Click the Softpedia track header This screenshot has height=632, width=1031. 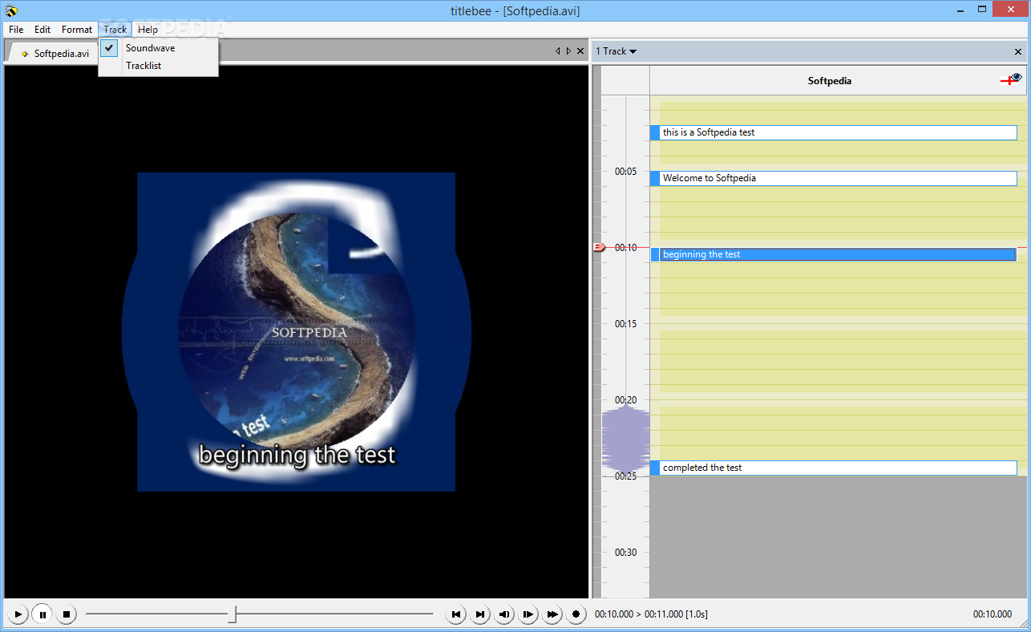click(830, 81)
